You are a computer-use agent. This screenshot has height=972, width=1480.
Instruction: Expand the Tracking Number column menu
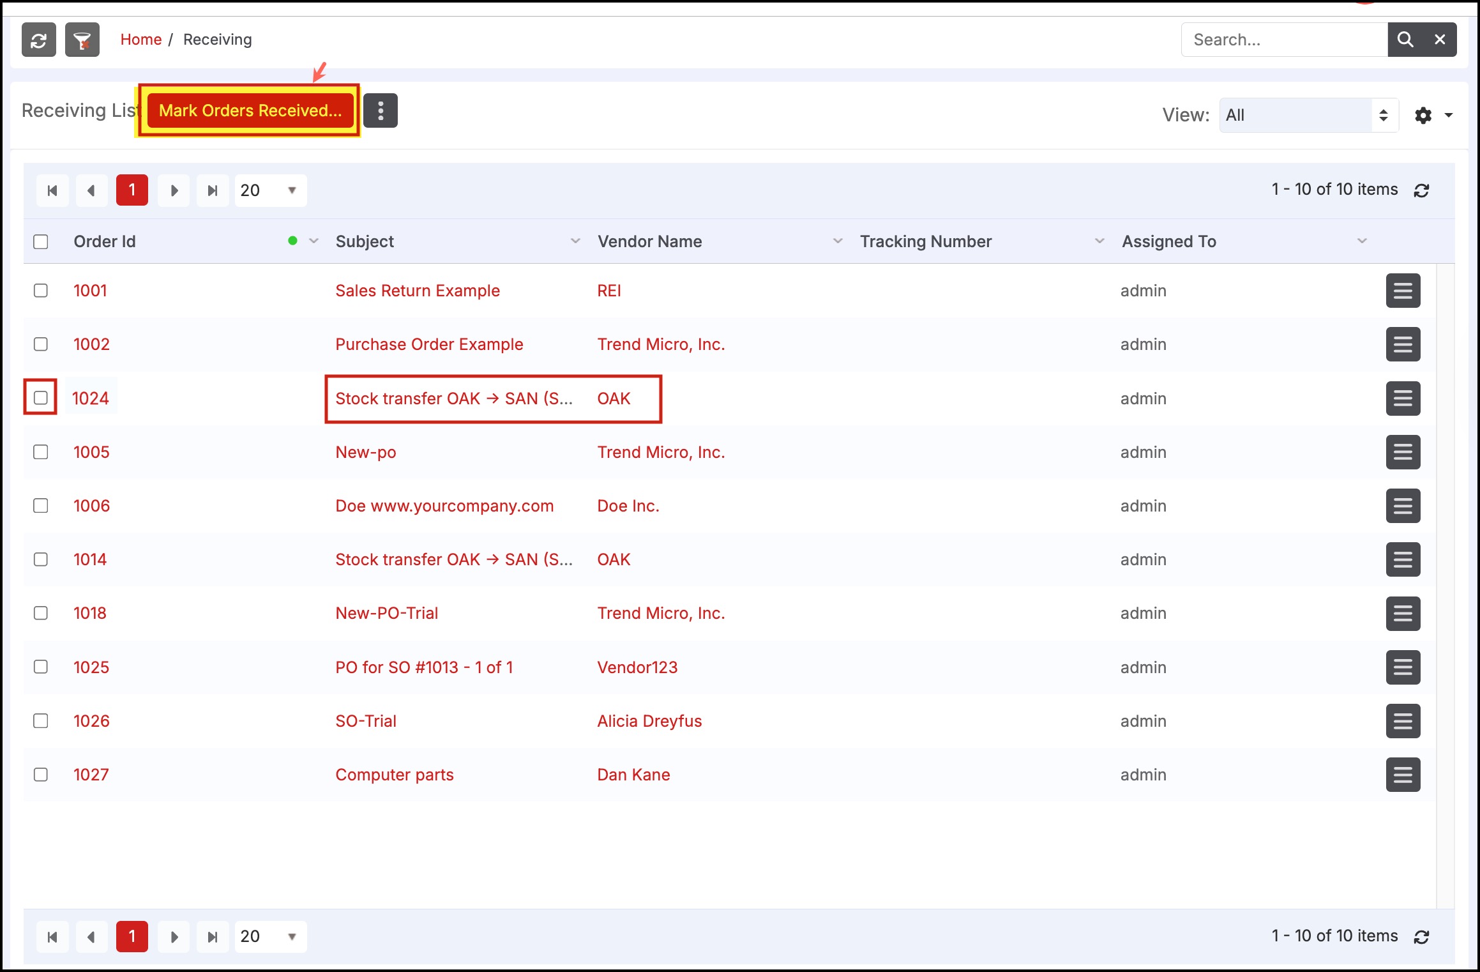pos(1099,241)
